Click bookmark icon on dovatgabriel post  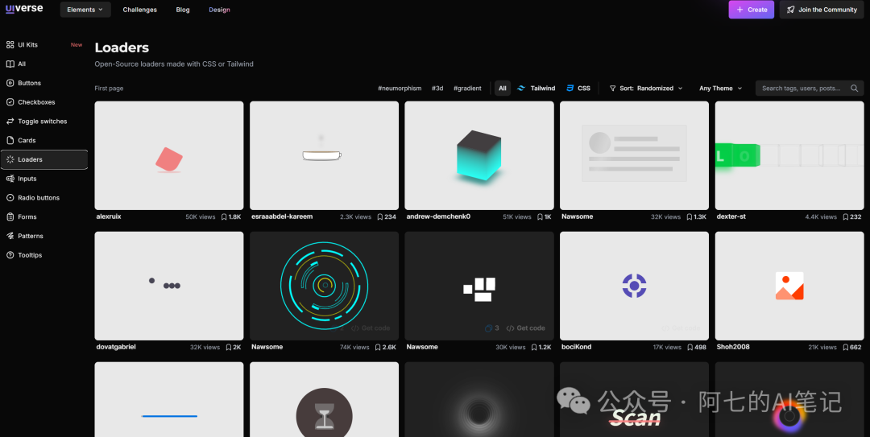tap(229, 347)
